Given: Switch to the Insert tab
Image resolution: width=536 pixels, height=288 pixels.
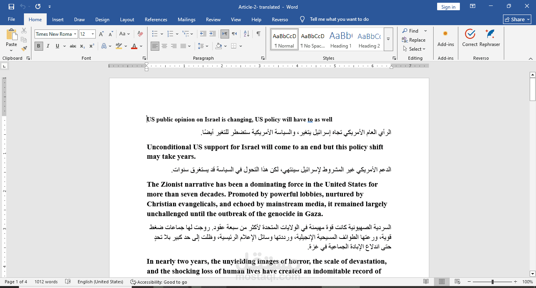Looking at the screenshot, I should click(x=58, y=20).
